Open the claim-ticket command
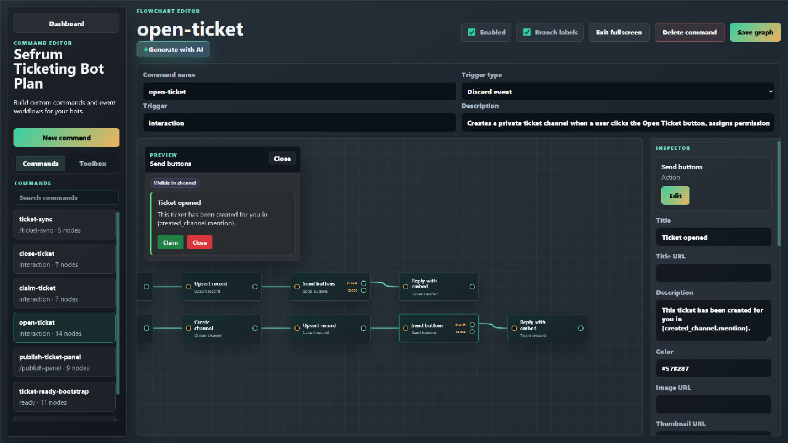This screenshot has width=788, height=443. click(x=65, y=293)
